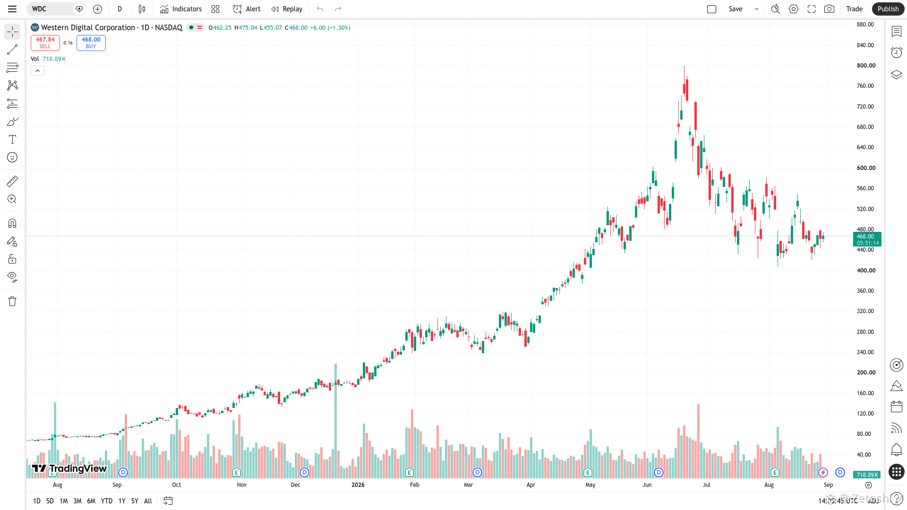Collapse the indicator legend chevron
Viewport: 907px width, 510px height.
pyautogui.click(x=37, y=71)
